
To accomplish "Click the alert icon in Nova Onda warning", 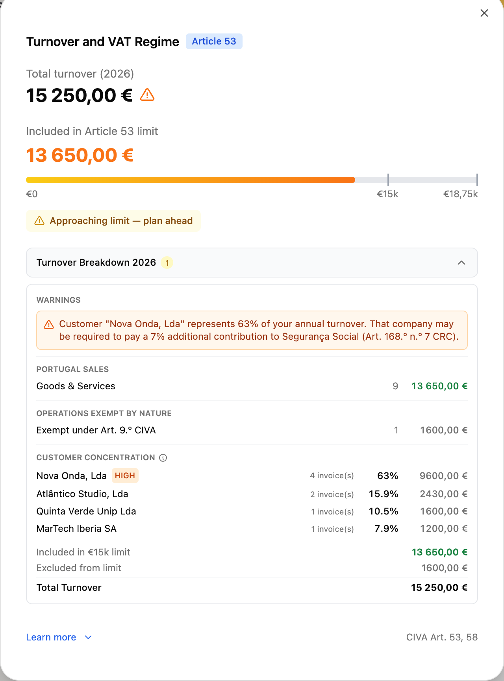I will pyautogui.click(x=49, y=324).
